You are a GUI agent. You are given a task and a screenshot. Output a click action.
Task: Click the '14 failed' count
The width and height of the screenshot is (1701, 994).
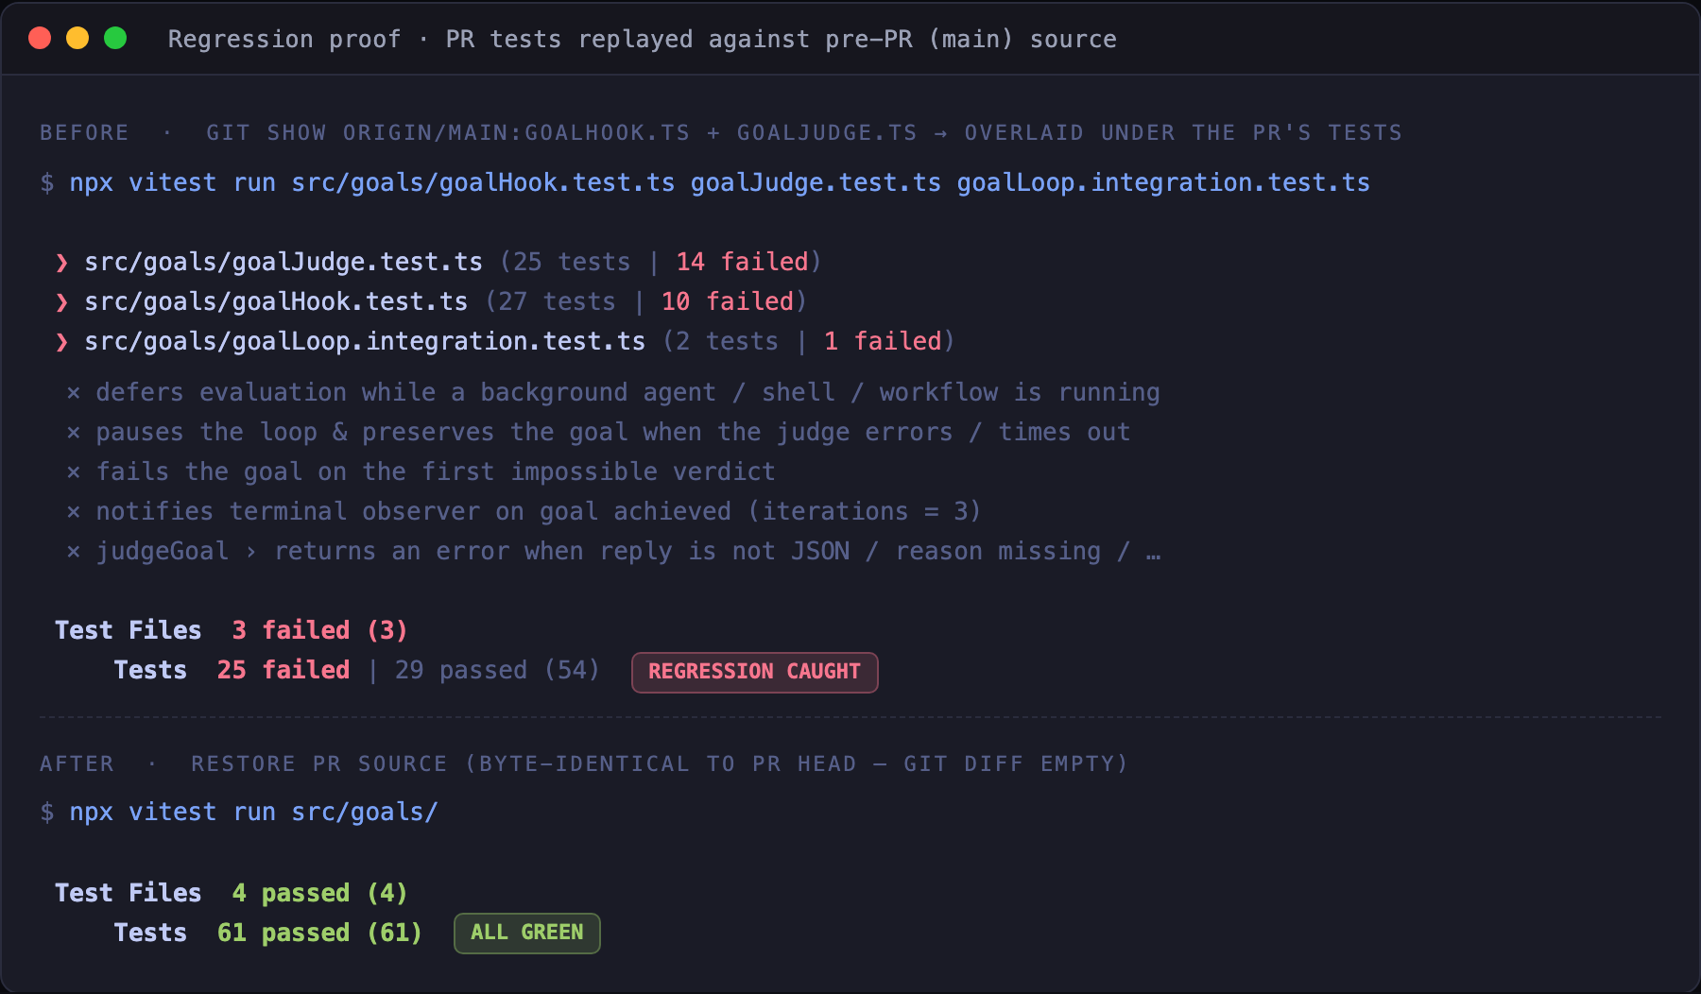click(742, 262)
